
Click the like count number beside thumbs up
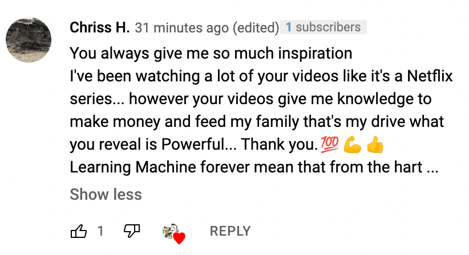click(100, 231)
